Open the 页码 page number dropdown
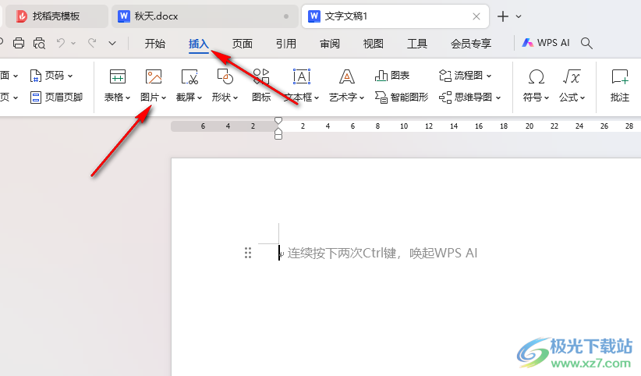Image resolution: width=641 pixels, height=376 pixels. 51,76
